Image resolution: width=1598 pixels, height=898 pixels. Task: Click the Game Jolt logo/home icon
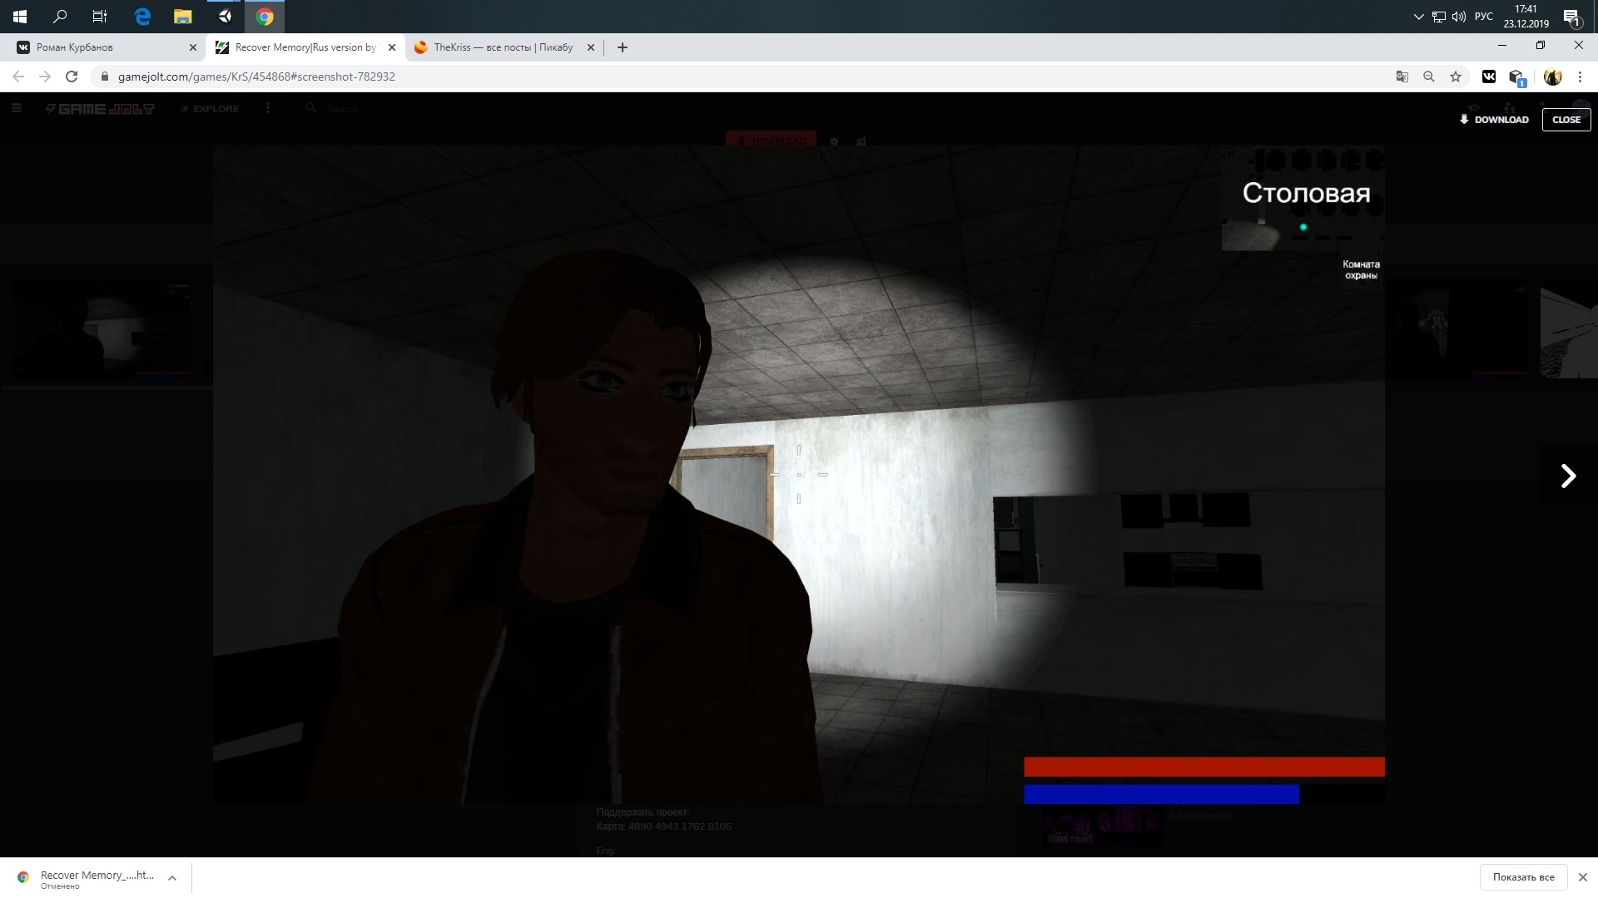pos(100,109)
